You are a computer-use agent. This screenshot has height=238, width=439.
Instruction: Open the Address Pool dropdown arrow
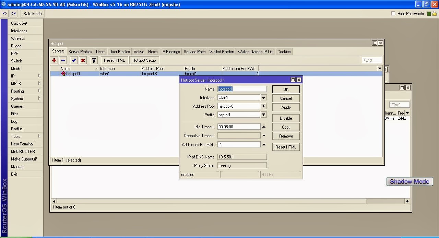tap(263, 106)
